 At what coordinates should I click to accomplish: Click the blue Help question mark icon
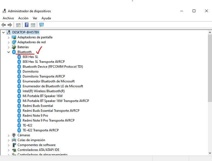(26, 25)
